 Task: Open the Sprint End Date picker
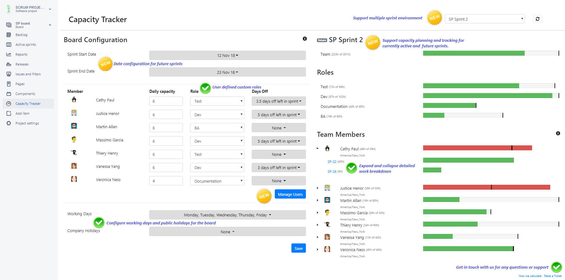227,72
